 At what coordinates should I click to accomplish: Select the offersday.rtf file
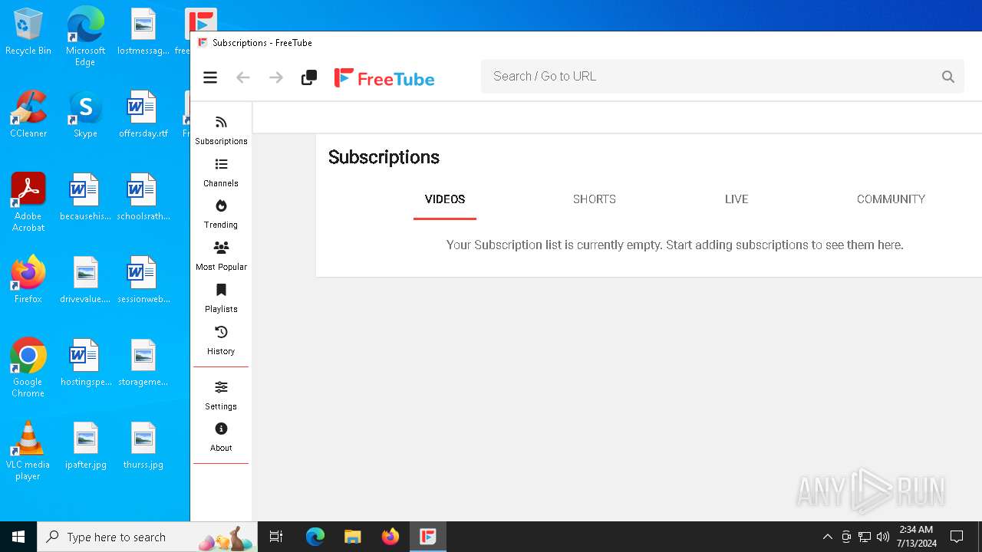point(143,115)
